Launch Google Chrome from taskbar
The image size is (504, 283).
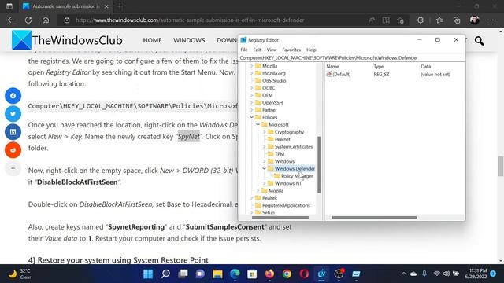287,274
